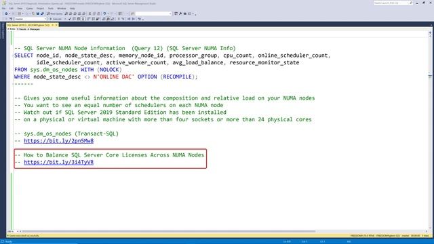Click the Cut scissors icon
Image resolution: width=434 pixels, height=244 pixels.
[x=90, y=14]
